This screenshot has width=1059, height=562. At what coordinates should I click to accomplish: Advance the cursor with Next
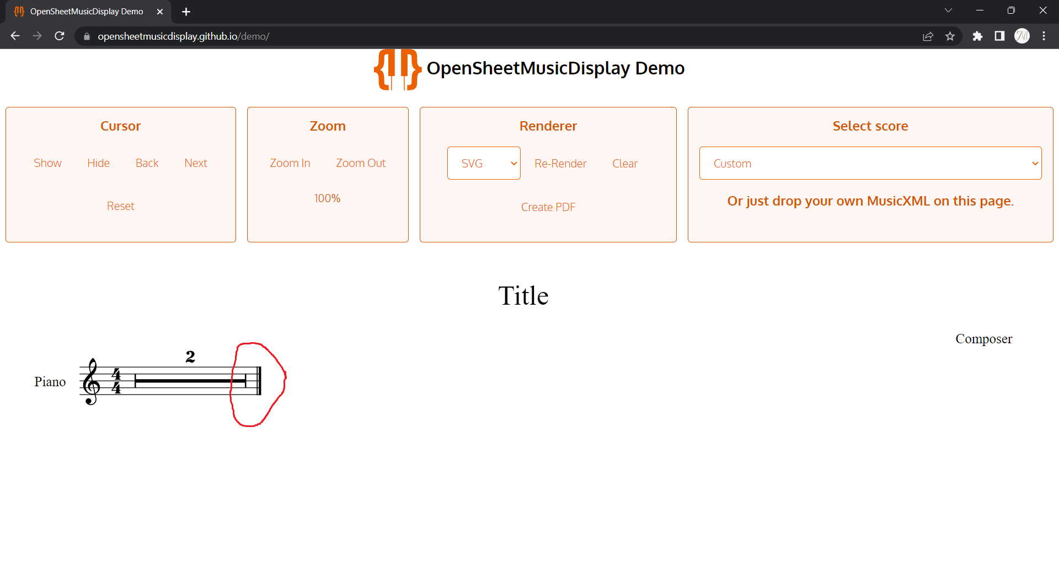(x=195, y=163)
